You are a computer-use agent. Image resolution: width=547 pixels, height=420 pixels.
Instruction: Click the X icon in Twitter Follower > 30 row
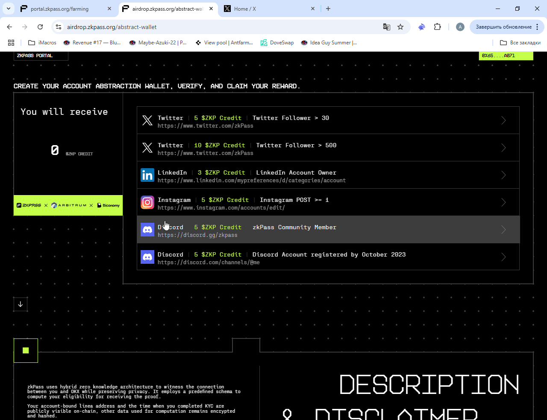pyautogui.click(x=147, y=120)
